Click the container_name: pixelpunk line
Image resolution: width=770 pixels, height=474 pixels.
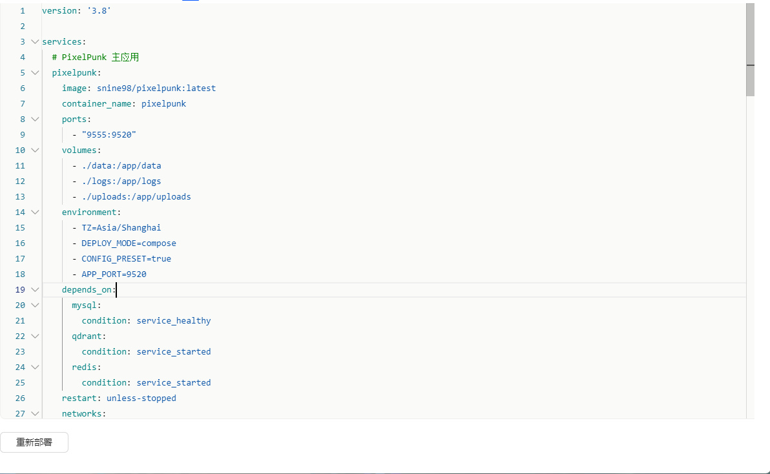point(123,104)
